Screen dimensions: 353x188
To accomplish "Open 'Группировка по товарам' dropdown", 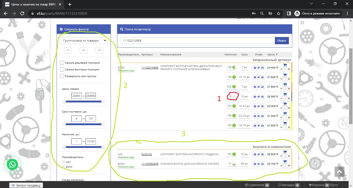I will pos(84,40).
